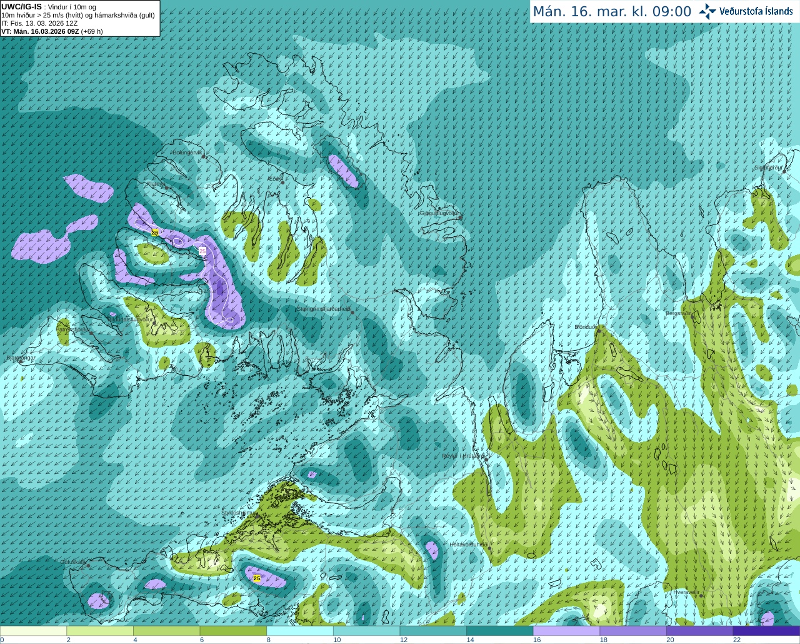Click the UWC/IG-IS model title text
Screen dimensions: 800x644
pos(22,6)
